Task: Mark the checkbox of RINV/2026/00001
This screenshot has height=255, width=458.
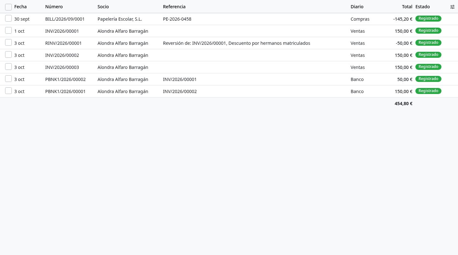Action: tap(9, 43)
